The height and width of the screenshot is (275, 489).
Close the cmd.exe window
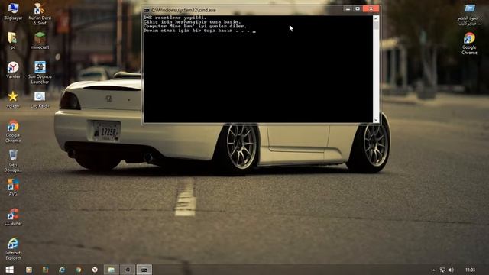pos(371,8)
